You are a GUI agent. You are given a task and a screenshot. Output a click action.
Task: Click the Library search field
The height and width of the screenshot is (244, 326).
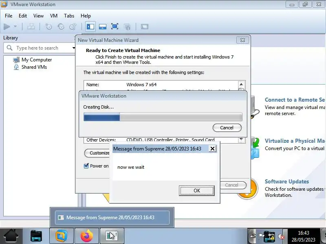tap(40, 48)
